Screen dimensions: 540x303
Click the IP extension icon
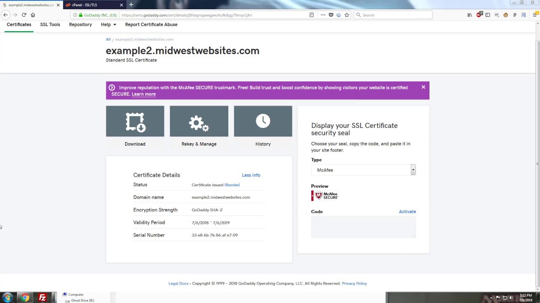[515, 15]
